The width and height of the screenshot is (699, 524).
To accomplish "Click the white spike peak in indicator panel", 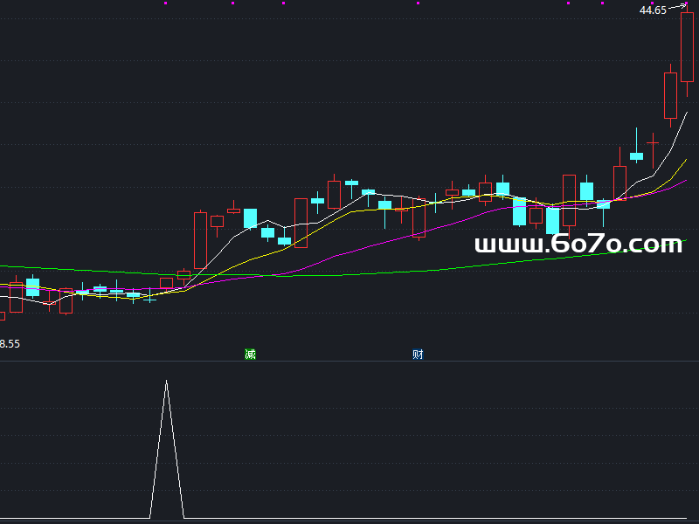I will (x=166, y=382).
